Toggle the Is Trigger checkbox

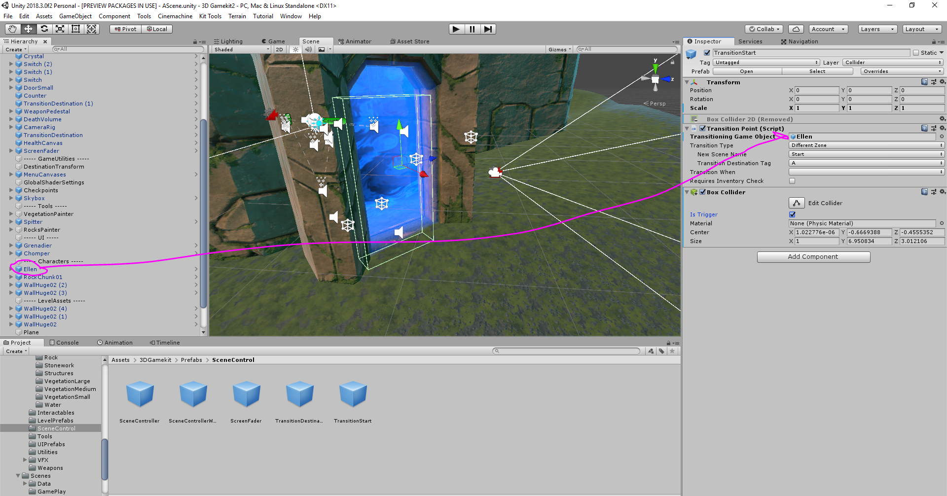792,214
